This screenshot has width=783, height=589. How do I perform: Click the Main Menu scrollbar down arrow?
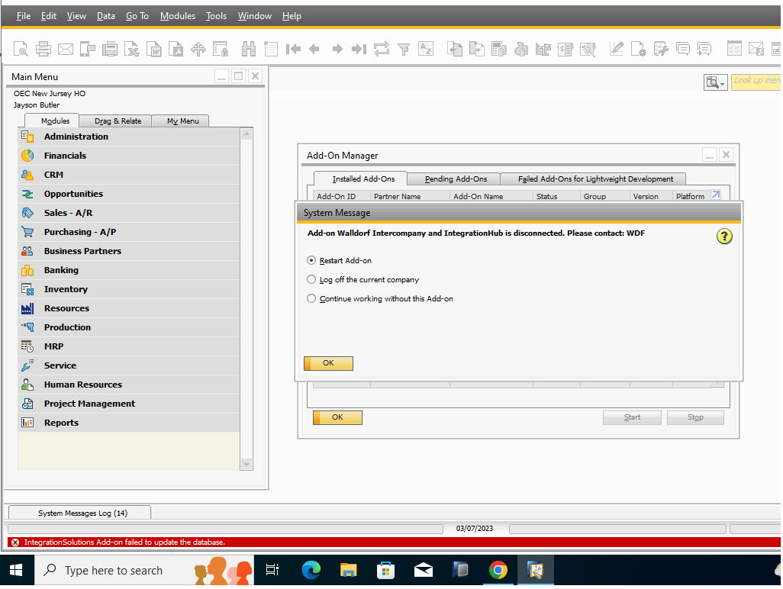point(246,464)
